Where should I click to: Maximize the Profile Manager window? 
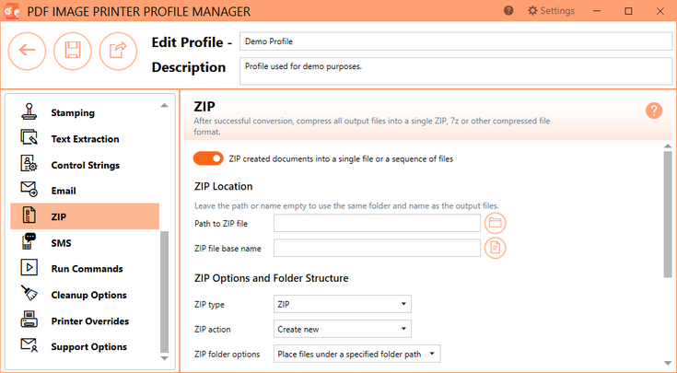point(628,11)
